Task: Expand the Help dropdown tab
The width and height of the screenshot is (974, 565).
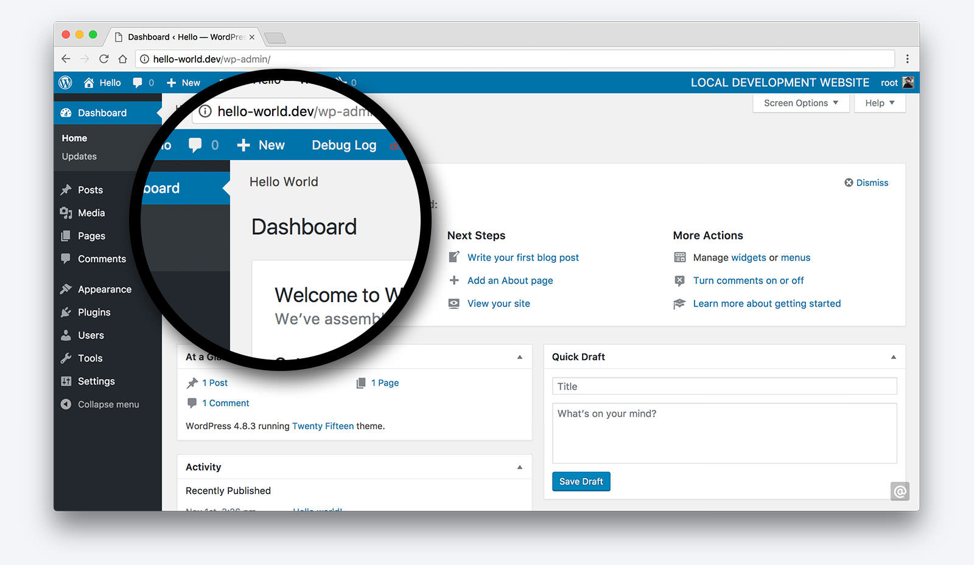Action: point(880,103)
